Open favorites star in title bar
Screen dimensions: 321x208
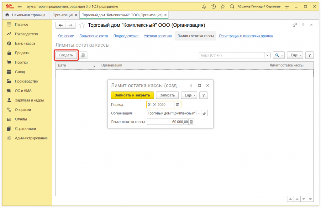(223, 6)
